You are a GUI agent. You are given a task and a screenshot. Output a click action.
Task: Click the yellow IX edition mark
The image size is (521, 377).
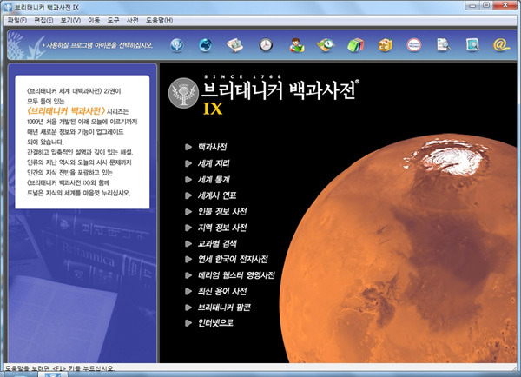coord(213,109)
